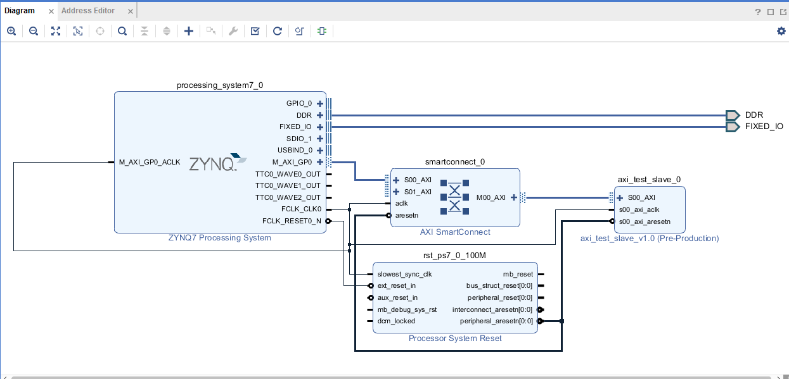Validate the design with the checkmark icon
789x379 pixels.
point(255,31)
